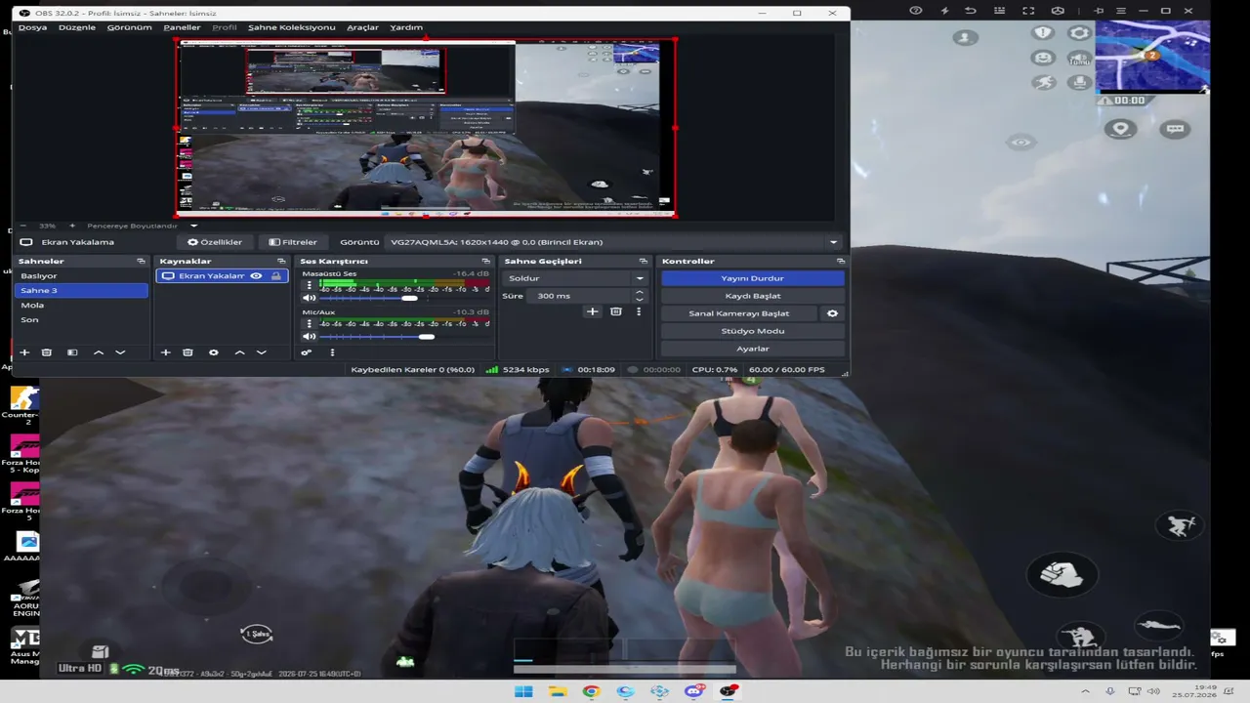Open the Sahne Koleksiyonu menu
1250x703 pixels.
pyautogui.click(x=291, y=27)
